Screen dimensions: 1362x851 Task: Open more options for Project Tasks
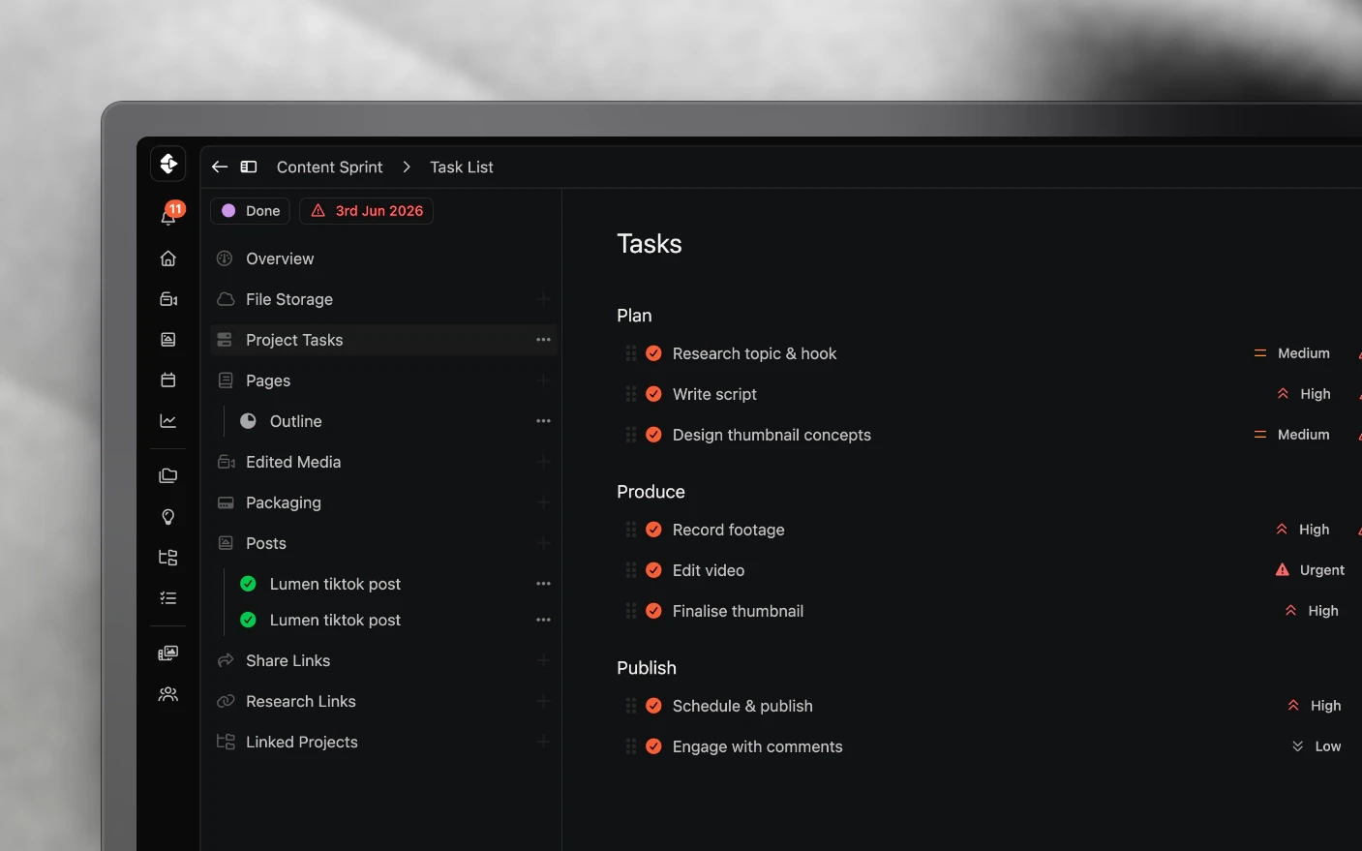click(x=543, y=340)
